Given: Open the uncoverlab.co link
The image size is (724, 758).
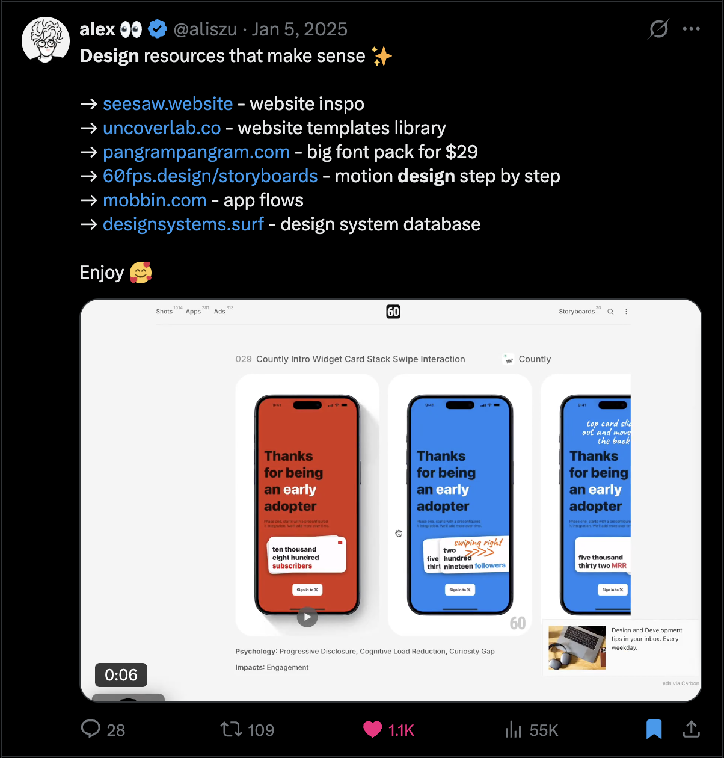Looking at the screenshot, I should (162, 128).
